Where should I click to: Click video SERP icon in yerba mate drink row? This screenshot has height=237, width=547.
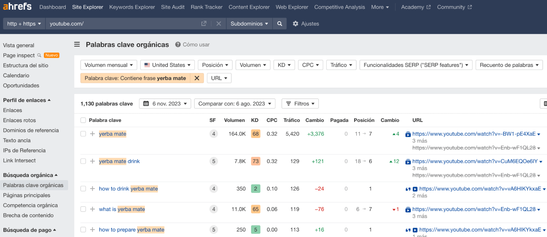click(408, 162)
